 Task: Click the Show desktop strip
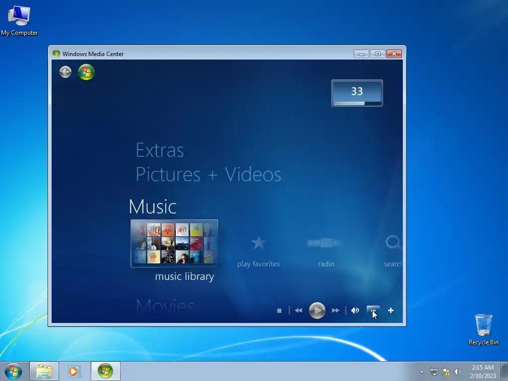coord(505,371)
